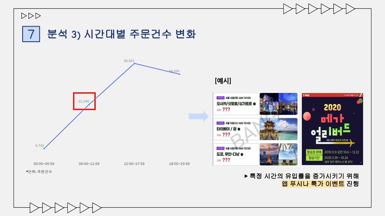Click the 06:00~11:59 axis label
This screenshot has width=385, height=216.
pyautogui.click(x=89, y=164)
